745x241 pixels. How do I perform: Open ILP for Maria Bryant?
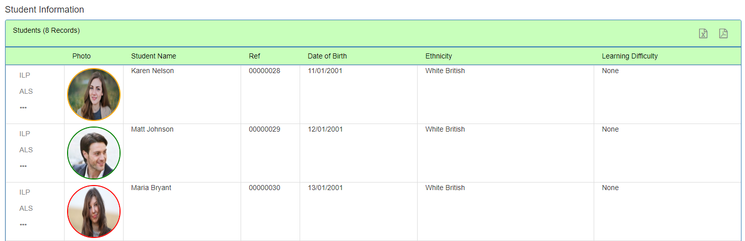coord(25,192)
